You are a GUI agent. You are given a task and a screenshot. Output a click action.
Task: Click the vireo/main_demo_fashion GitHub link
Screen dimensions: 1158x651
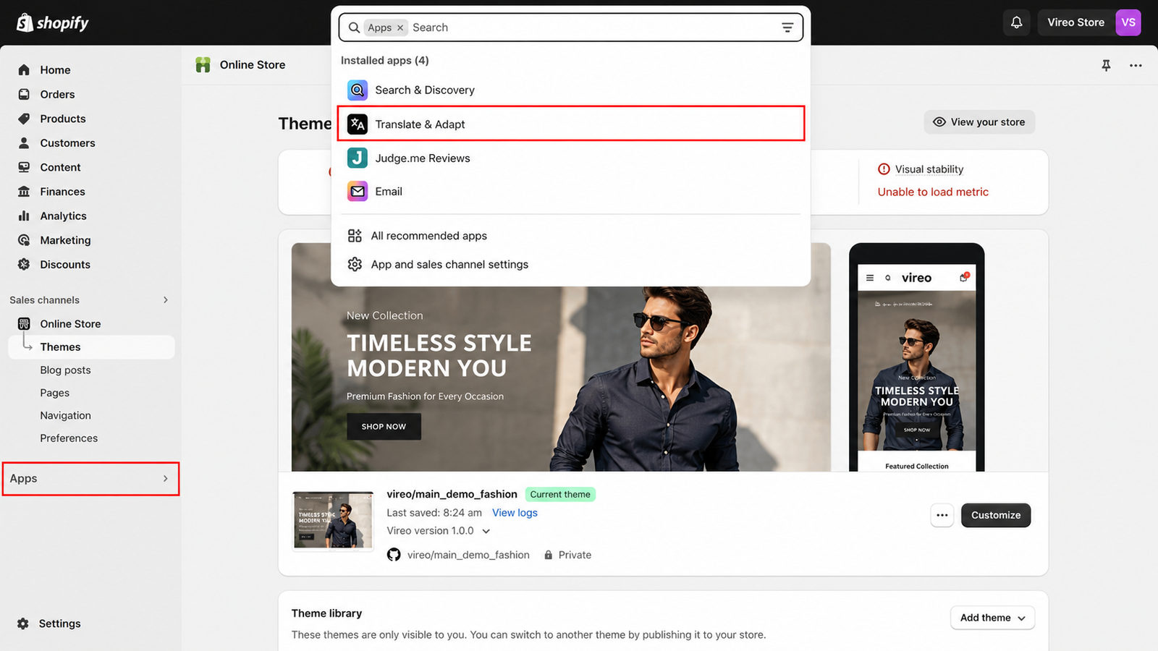tap(468, 555)
